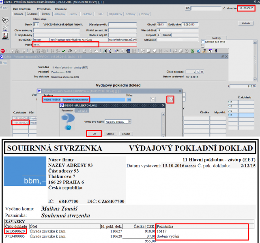Viewport: 260px width, 243px height.
Task: Click the SPS paper plane sidebar icon
Action: point(5,28)
